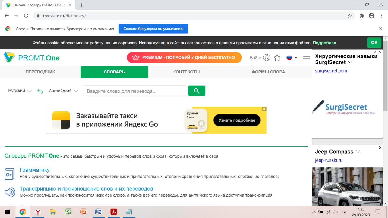Click the Jeep Compass car image

point(348,187)
